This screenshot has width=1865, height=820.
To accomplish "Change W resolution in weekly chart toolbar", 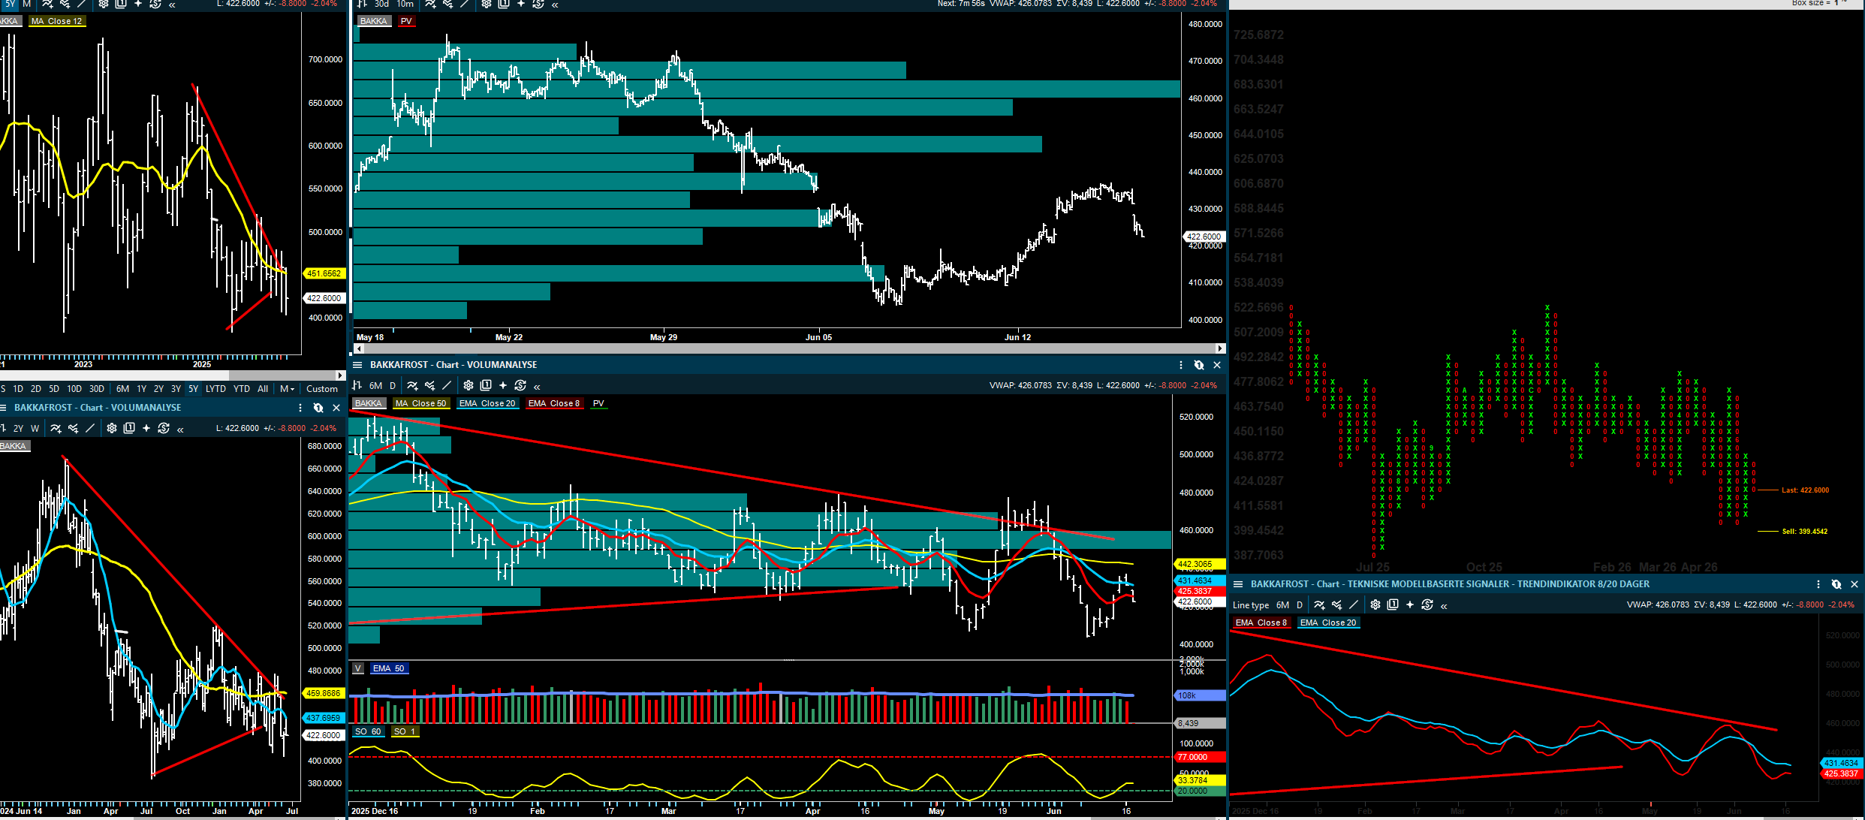I will coord(35,428).
